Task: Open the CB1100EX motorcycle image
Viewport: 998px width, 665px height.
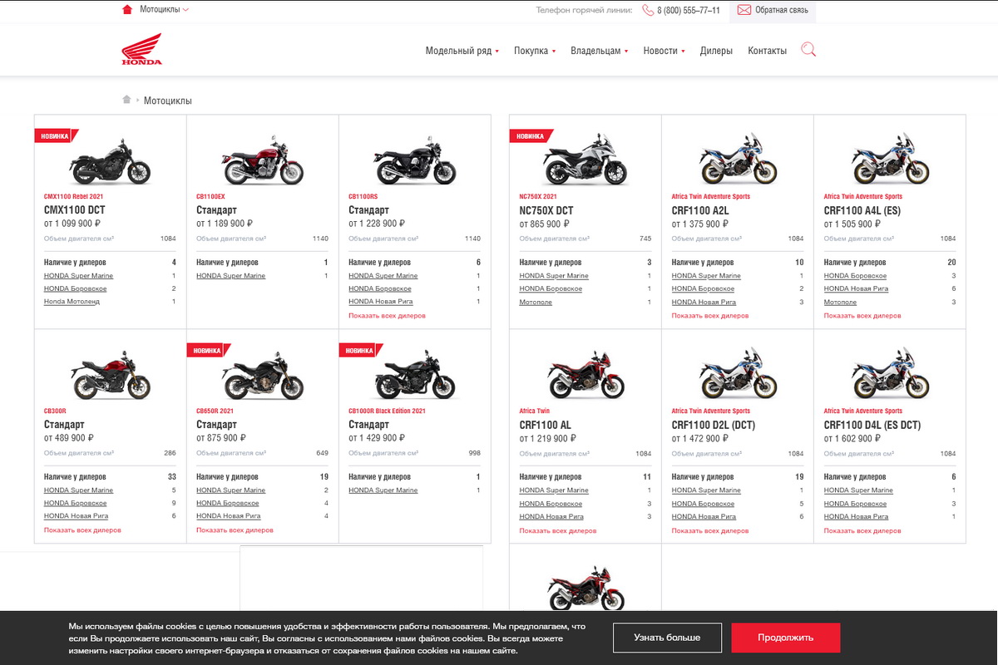Action: click(262, 160)
